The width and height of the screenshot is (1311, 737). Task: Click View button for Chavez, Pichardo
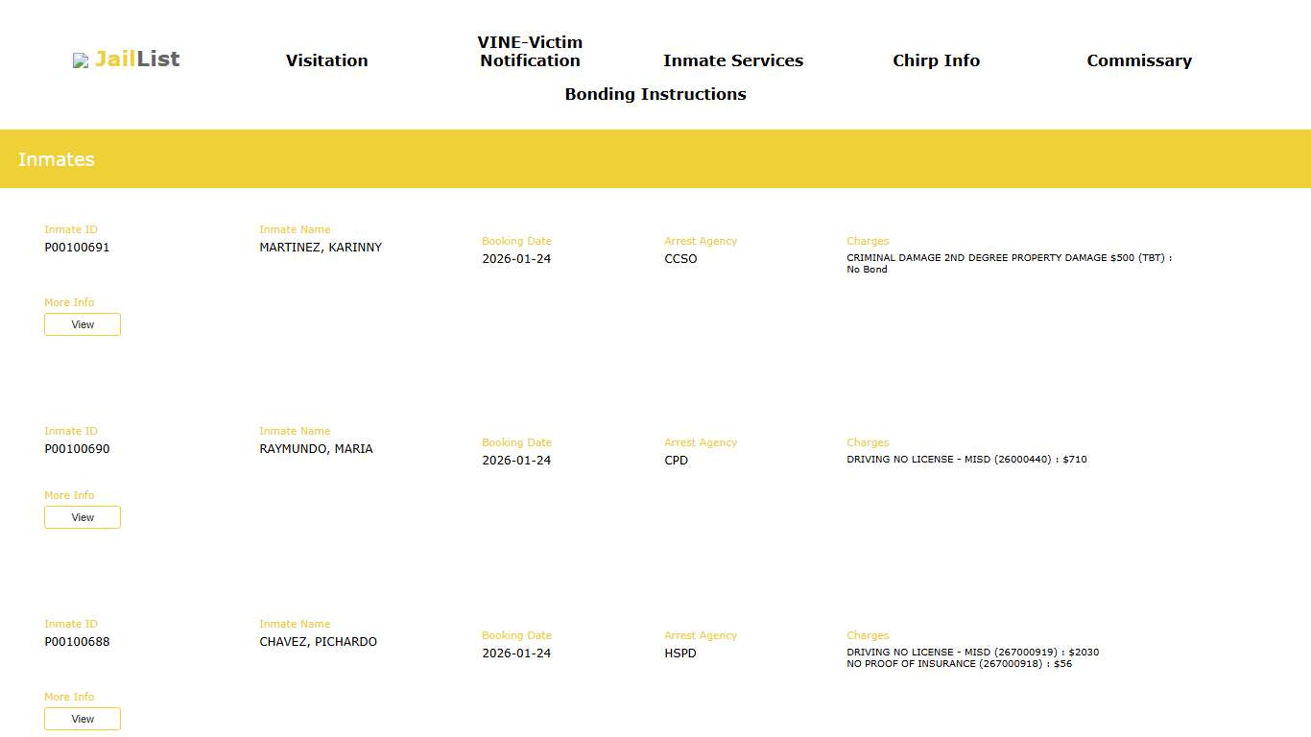(83, 719)
